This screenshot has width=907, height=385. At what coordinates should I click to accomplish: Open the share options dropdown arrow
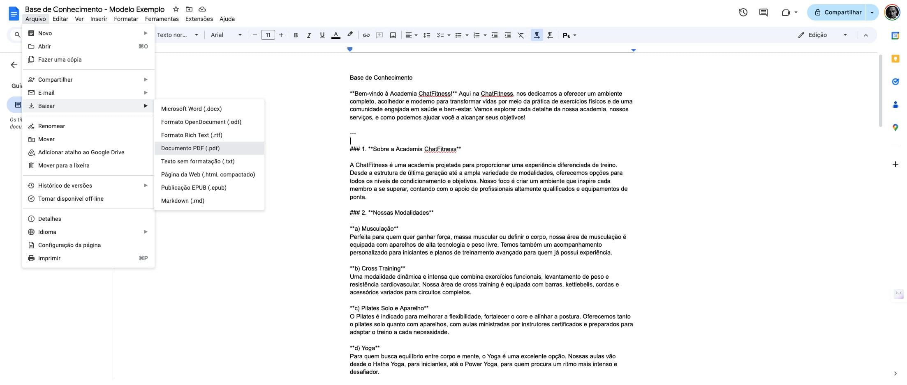click(x=872, y=12)
